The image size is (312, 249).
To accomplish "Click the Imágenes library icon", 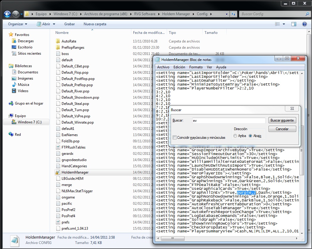I will point(14,78).
